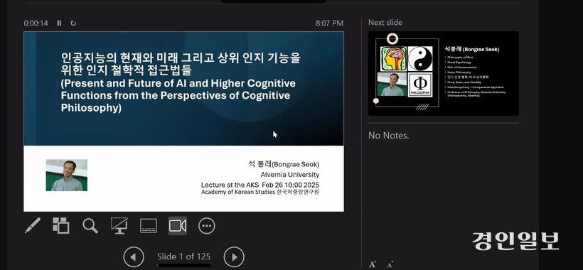Viewport: 583px width, 270px height.
Task: Click the 0:00:14 elapsed time
Action: (36, 23)
